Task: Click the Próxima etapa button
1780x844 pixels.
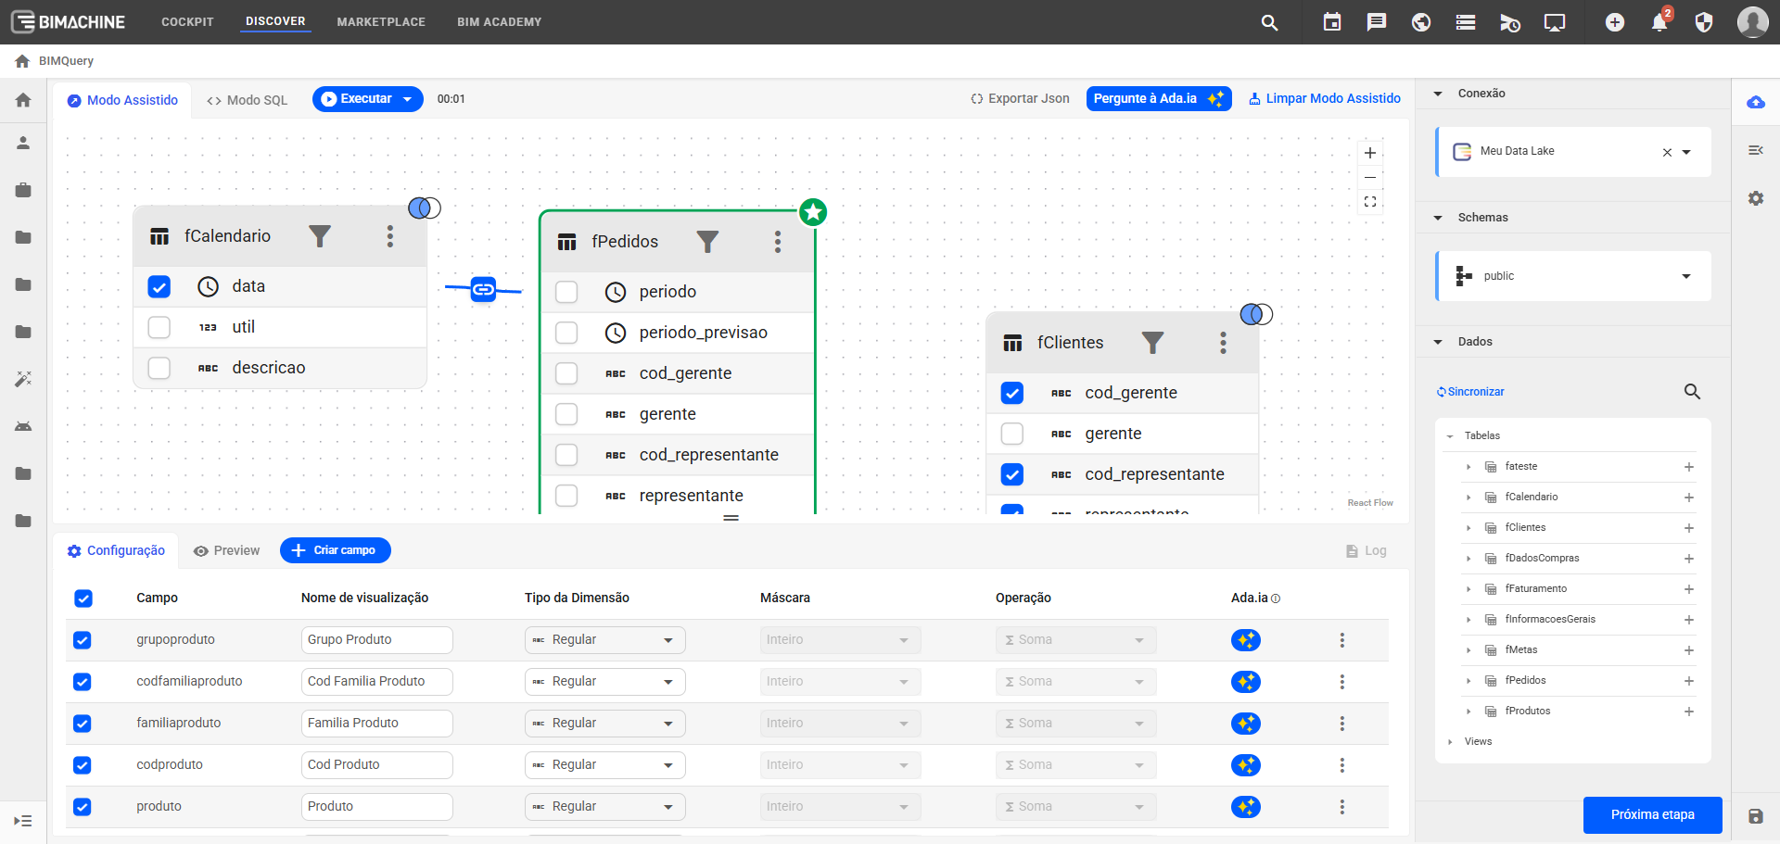Action: click(x=1652, y=814)
